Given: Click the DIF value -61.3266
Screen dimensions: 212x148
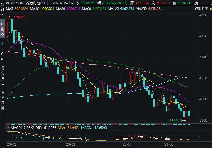Looking at the screenshot, I should tap(49, 128).
